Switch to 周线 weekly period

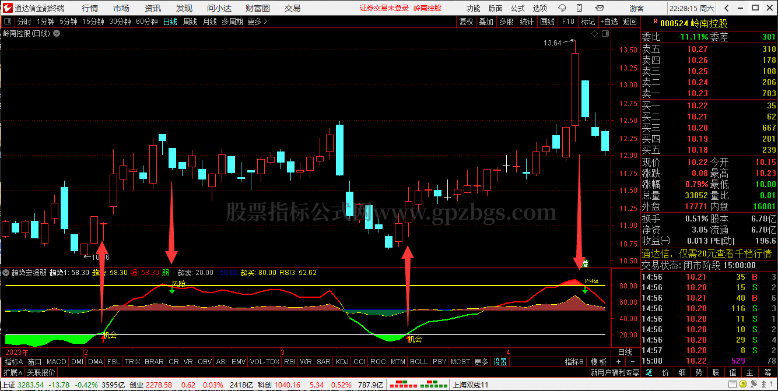[x=190, y=22]
